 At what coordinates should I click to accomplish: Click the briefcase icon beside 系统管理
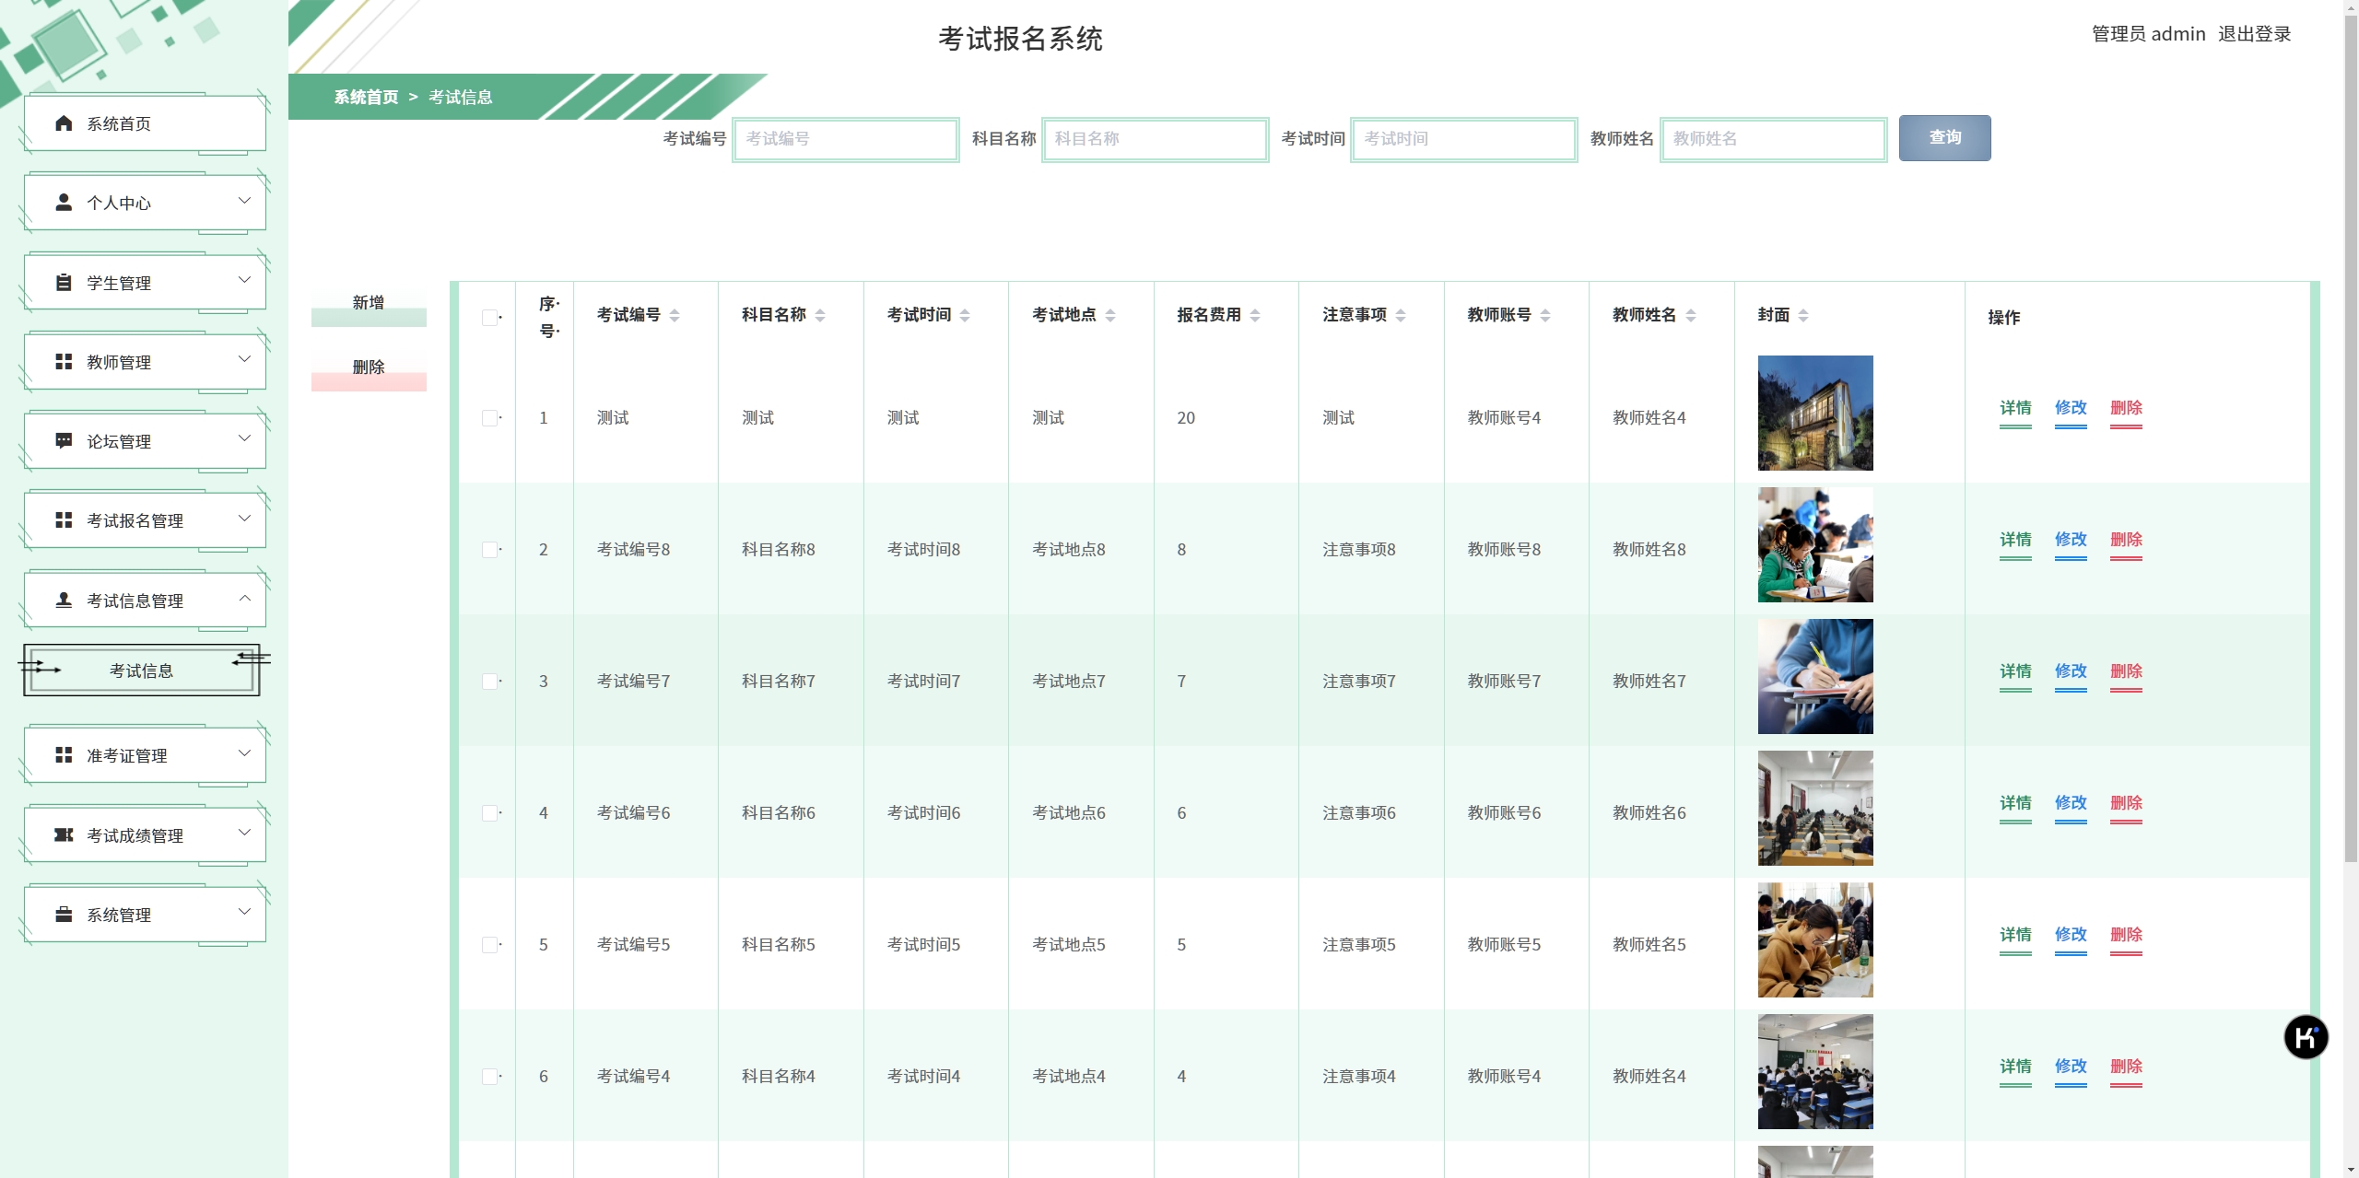[x=64, y=915]
